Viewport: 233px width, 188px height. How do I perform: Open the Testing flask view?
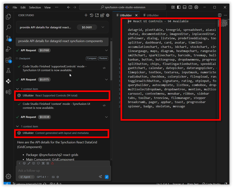click(8, 71)
